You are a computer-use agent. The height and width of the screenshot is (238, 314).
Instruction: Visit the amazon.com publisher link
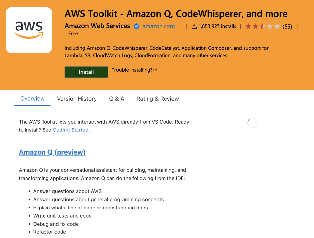pos(158,26)
